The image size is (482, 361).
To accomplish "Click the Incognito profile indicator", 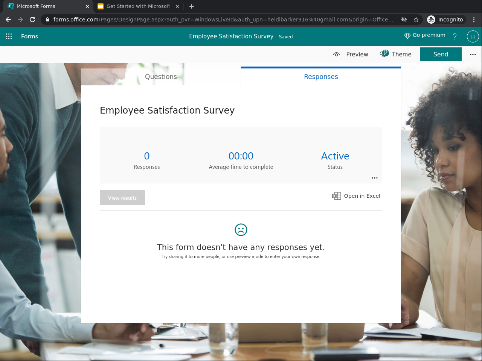I will tap(446, 20).
